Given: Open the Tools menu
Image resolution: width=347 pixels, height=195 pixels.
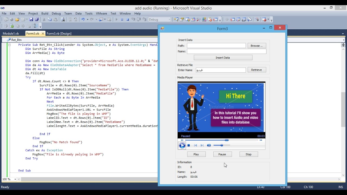Looking at the screenshot, I should tap(89, 14).
